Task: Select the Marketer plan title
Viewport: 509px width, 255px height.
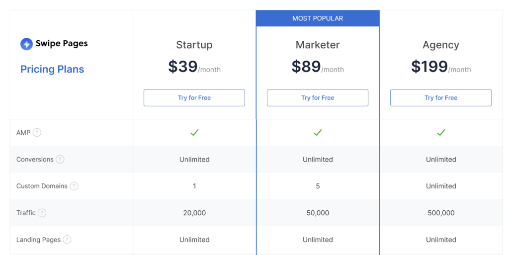Action: click(318, 45)
